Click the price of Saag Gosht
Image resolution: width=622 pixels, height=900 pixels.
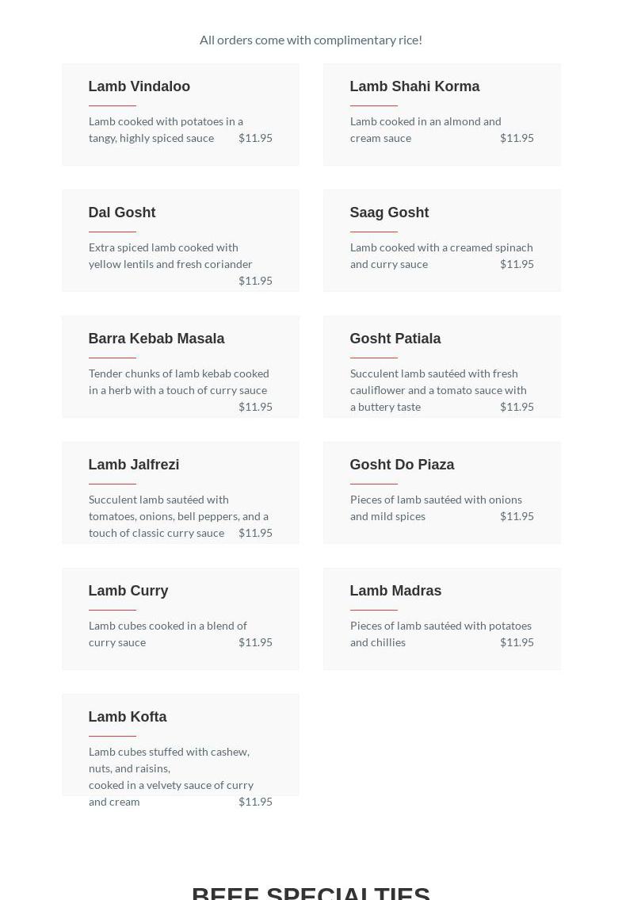click(x=517, y=264)
